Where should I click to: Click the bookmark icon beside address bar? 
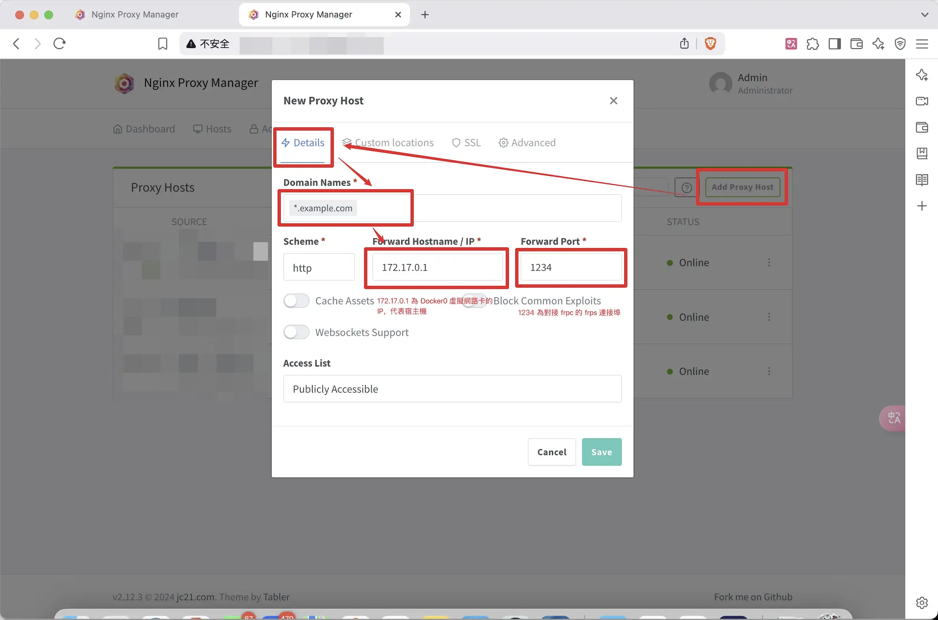pos(162,43)
